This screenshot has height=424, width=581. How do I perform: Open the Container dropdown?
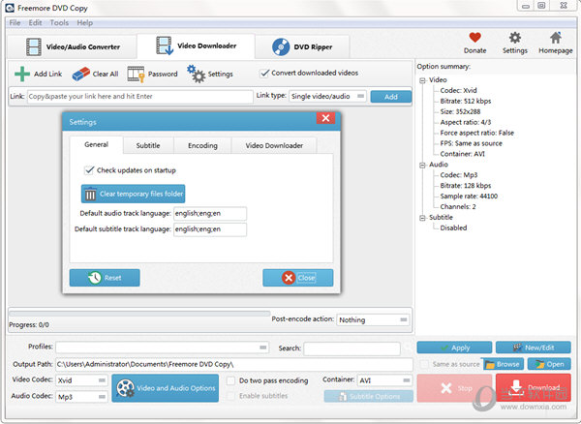click(x=384, y=380)
